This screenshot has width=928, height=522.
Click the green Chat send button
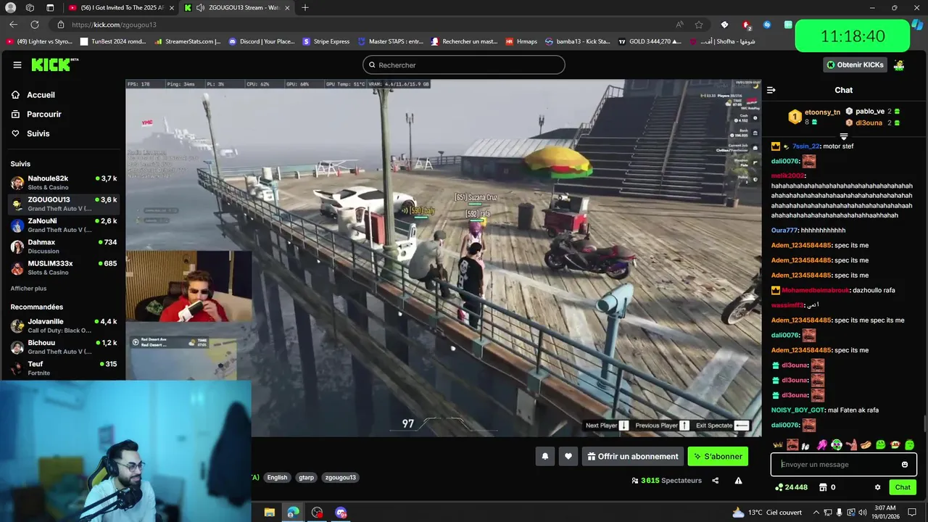coord(903,487)
